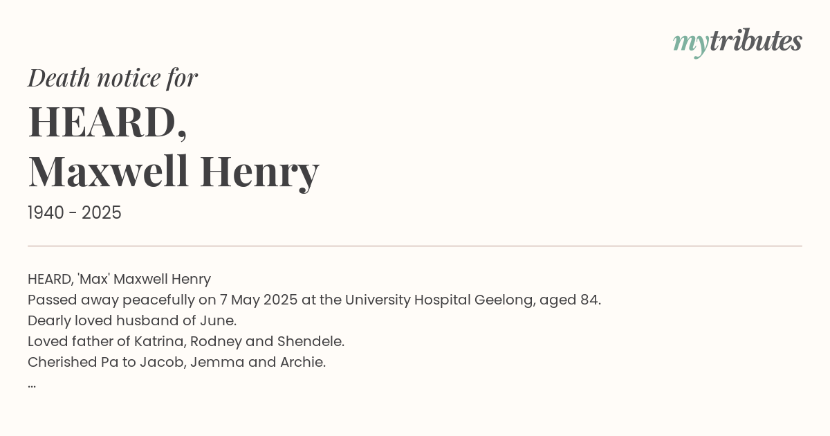Viewport: 830px width, 436px height.
Task: Click the mytributes logo
Action: coord(737,43)
